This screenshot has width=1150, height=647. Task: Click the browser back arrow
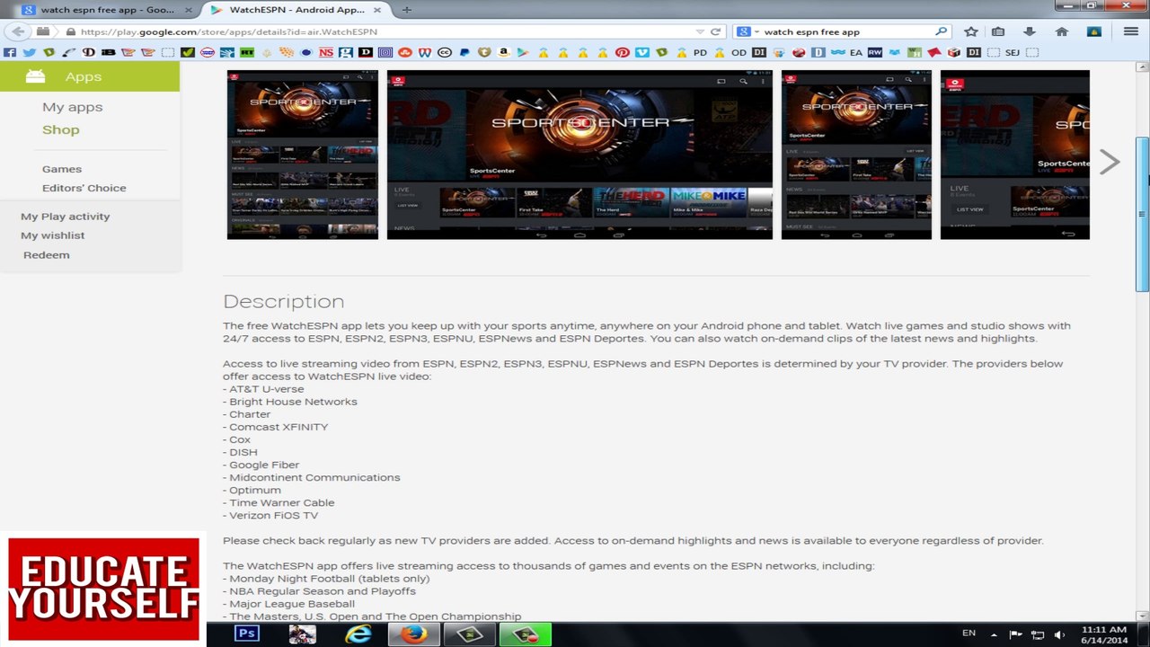pos(17,31)
